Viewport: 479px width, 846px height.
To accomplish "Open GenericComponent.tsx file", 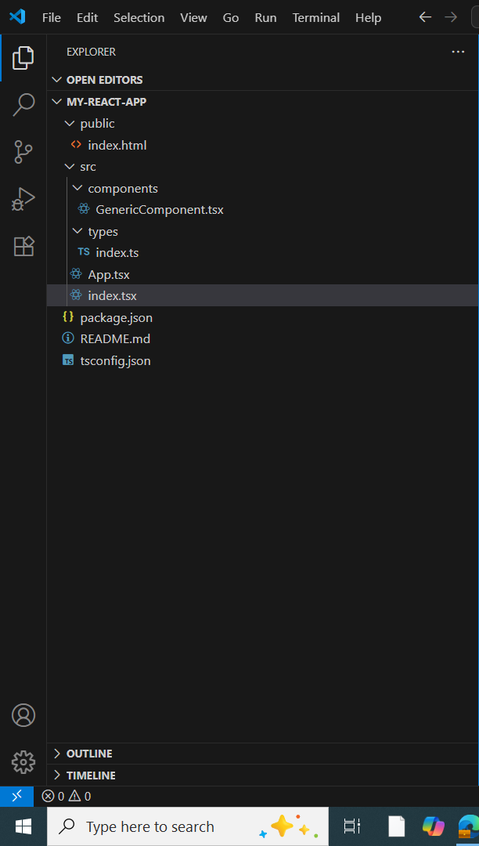I will pyautogui.click(x=159, y=210).
